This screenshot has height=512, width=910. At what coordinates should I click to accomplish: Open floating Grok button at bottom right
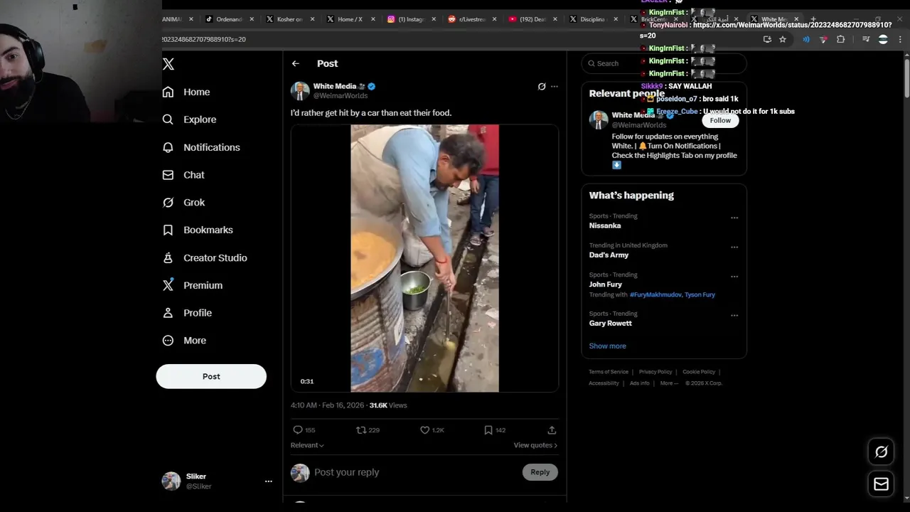coord(881,452)
